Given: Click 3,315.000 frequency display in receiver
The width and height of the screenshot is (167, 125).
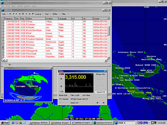Looking at the screenshot, I should (x=75, y=77).
